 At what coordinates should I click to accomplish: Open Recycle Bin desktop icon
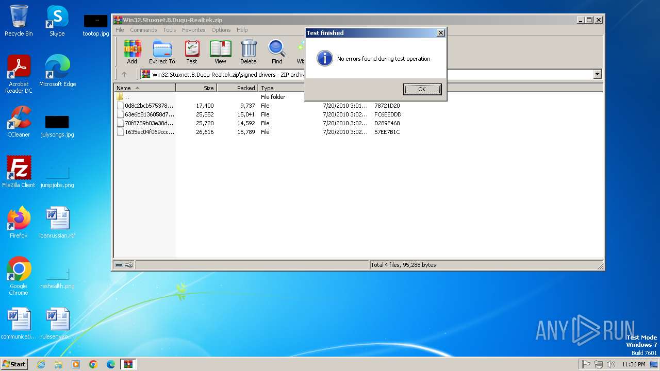coord(19,21)
